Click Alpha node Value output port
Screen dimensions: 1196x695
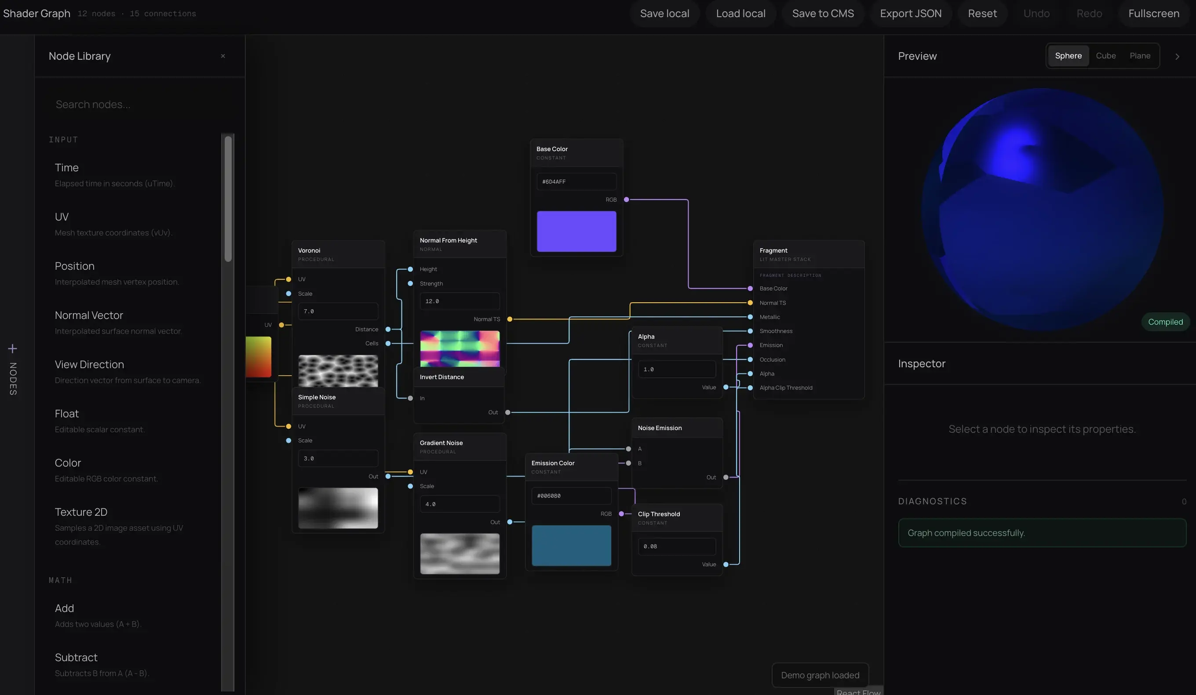(726, 387)
